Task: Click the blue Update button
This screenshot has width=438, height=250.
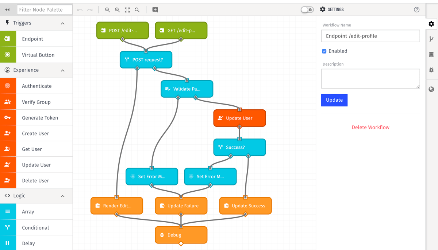Action: [334, 100]
